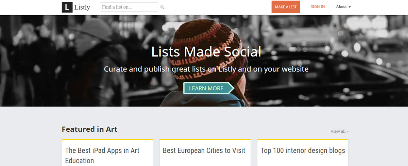Click the orange MAKE A LIST button

click(286, 7)
